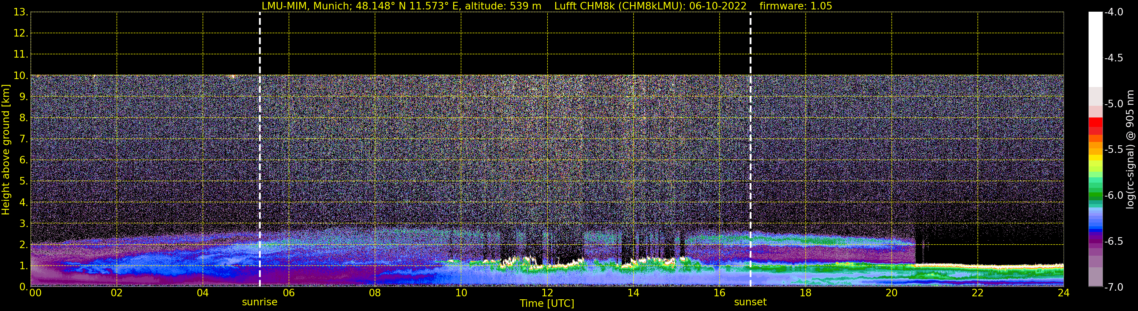Select the 12 hour tick on the time axis

(547, 293)
